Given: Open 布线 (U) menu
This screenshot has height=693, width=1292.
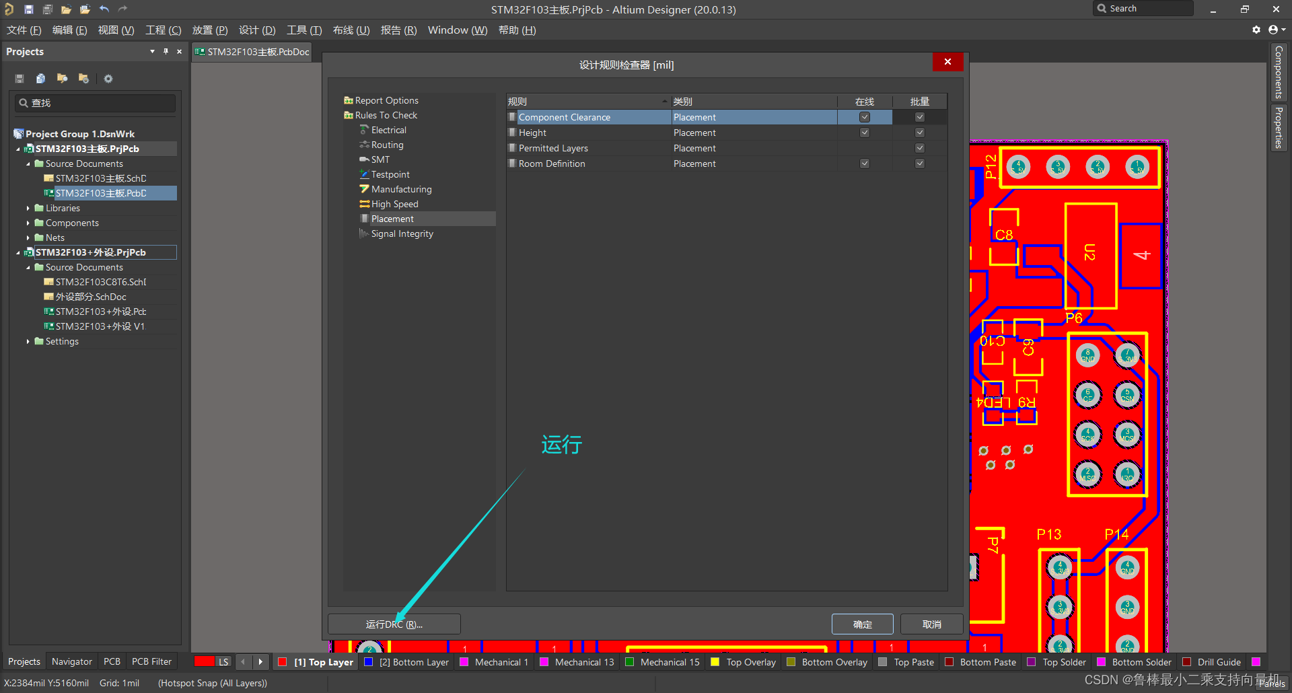Looking at the screenshot, I should point(351,30).
